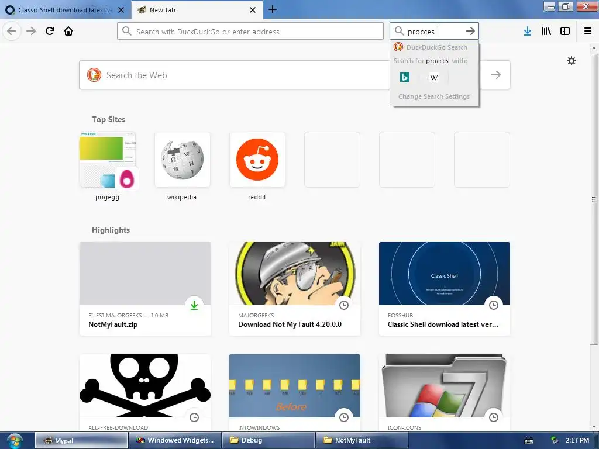
Task: Click history clock icon on Fosshub card
Action: pos(494,305)
